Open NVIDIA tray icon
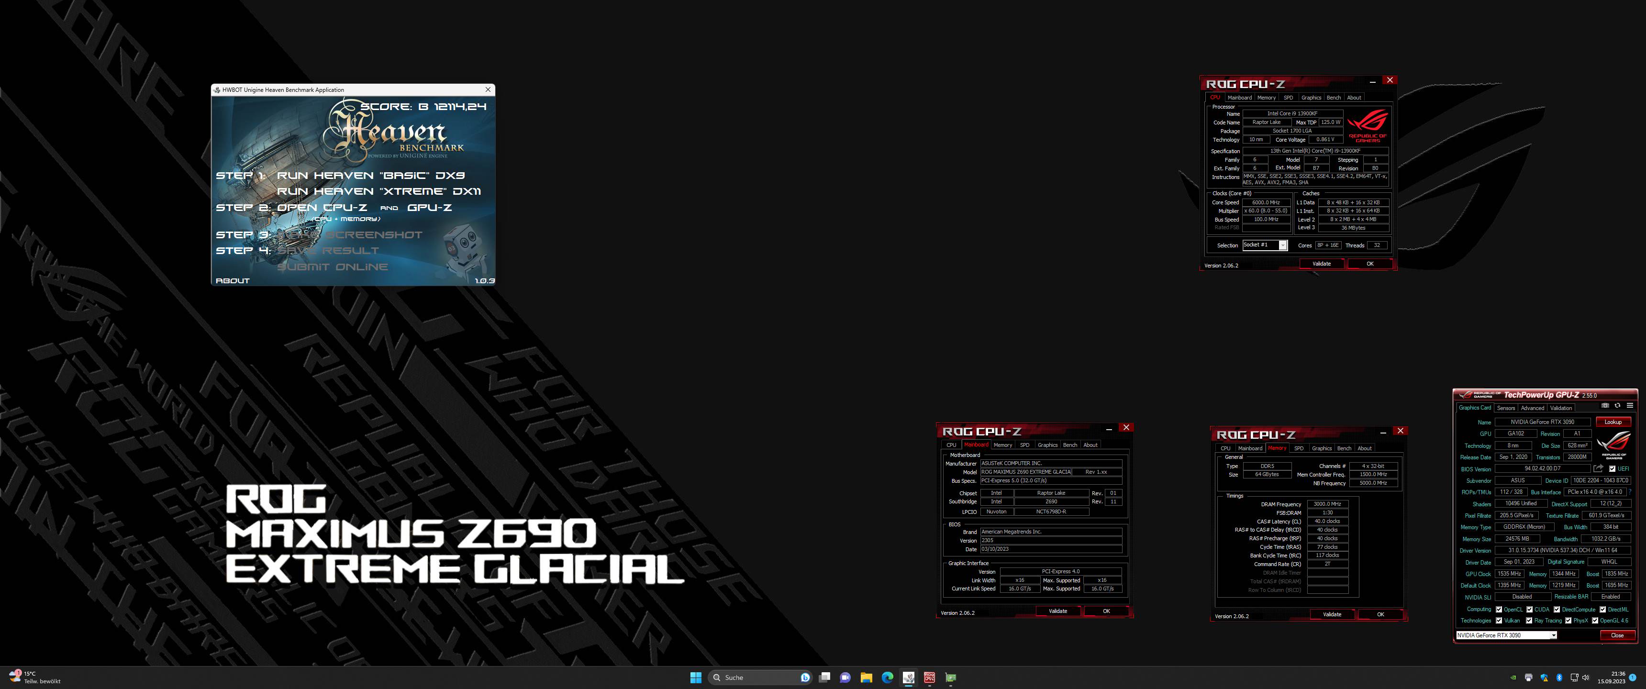Viewport: 1646px width, 689px height. pos(1513,678)
